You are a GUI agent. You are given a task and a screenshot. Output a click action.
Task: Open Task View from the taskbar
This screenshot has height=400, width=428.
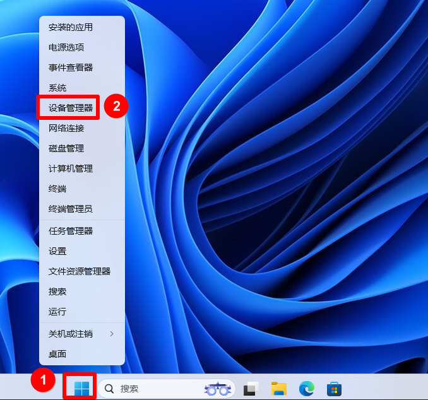coord(251,388)
